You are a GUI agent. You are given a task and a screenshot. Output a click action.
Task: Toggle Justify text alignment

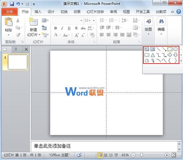(122, 35)
